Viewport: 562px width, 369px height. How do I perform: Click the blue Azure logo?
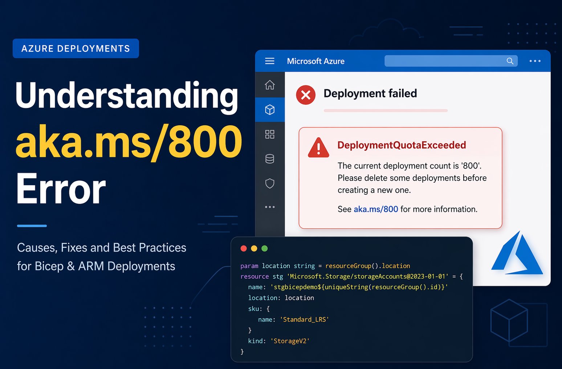tap(517, 253)
